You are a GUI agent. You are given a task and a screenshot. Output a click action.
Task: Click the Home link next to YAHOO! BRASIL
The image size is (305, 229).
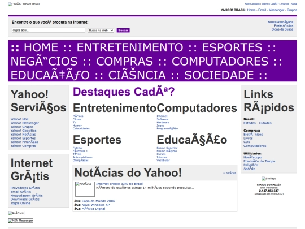[x=251, y=10]
